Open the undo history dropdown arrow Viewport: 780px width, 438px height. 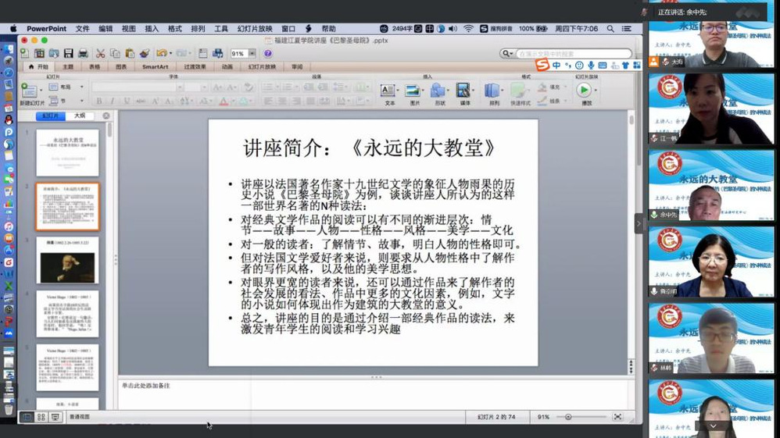click(x=170, y=54)
